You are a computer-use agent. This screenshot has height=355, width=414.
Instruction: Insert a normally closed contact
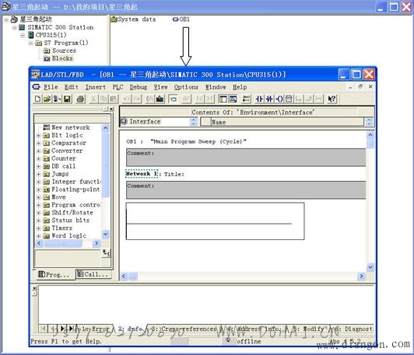(x=269, y=99)
